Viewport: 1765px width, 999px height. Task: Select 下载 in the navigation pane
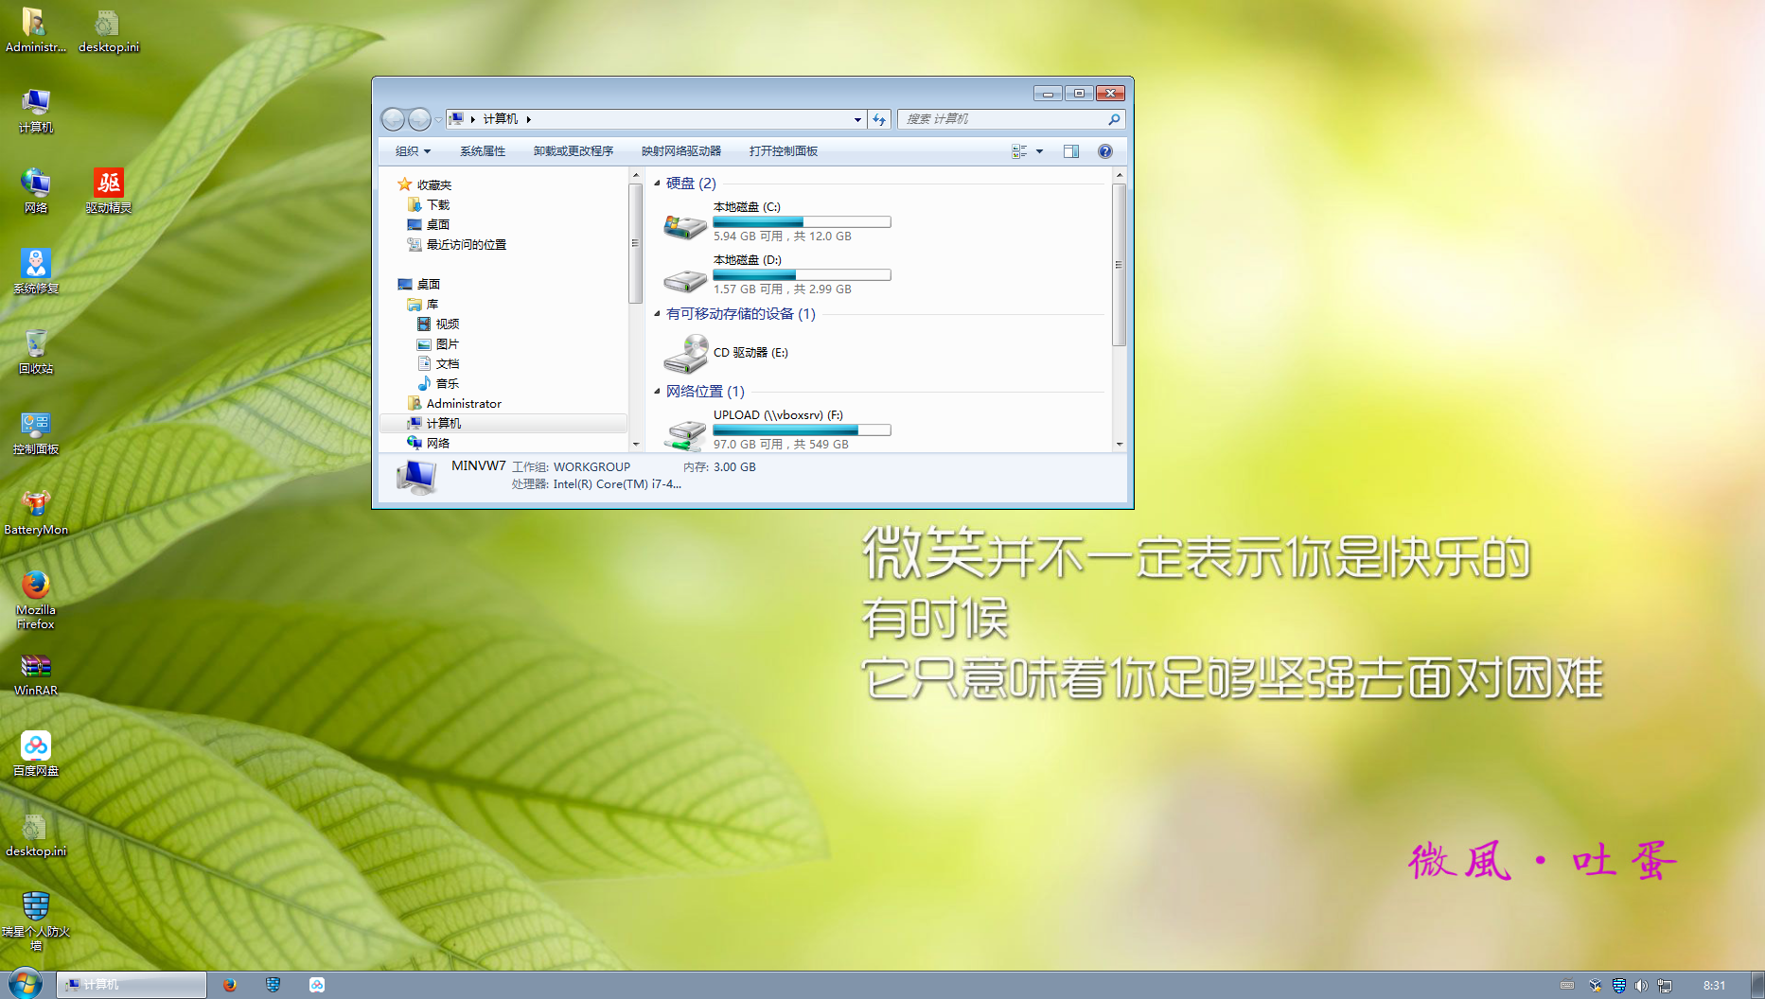click(438, 204)
